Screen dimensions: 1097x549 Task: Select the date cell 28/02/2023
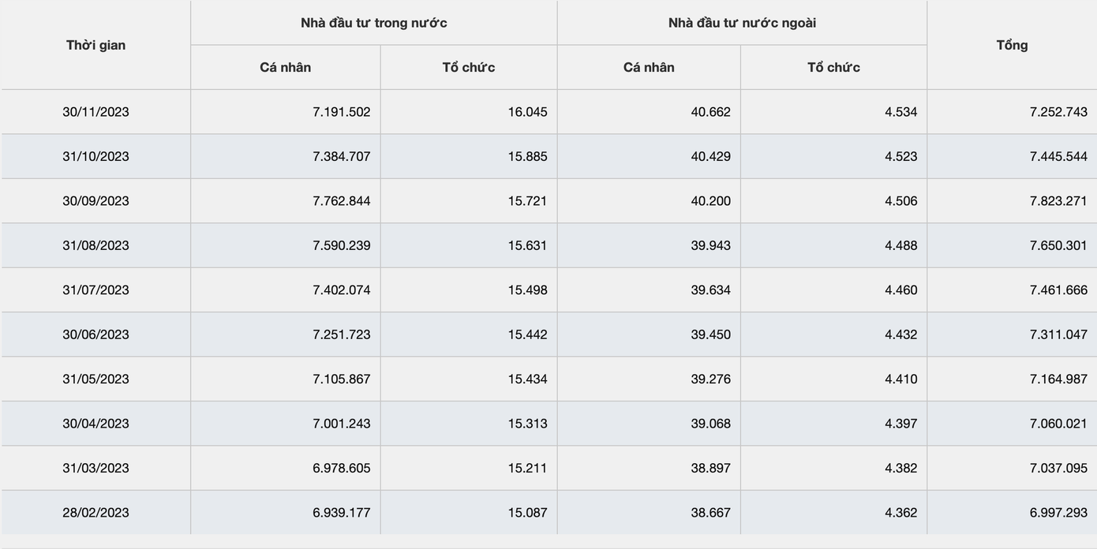95,513
